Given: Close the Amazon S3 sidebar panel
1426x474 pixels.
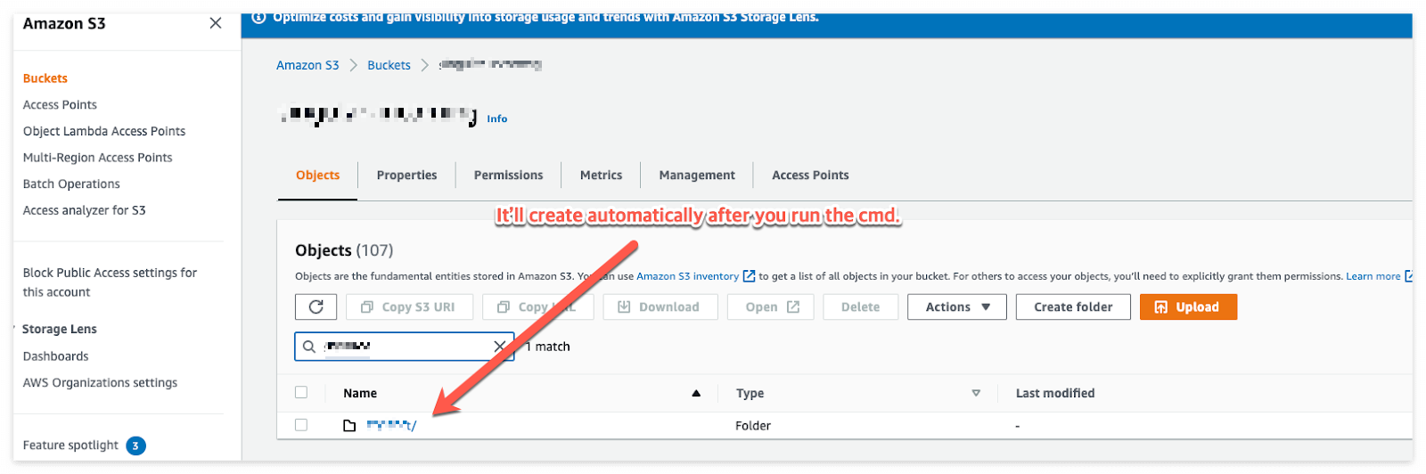Looking at the screenshot, I should point(216,23).
